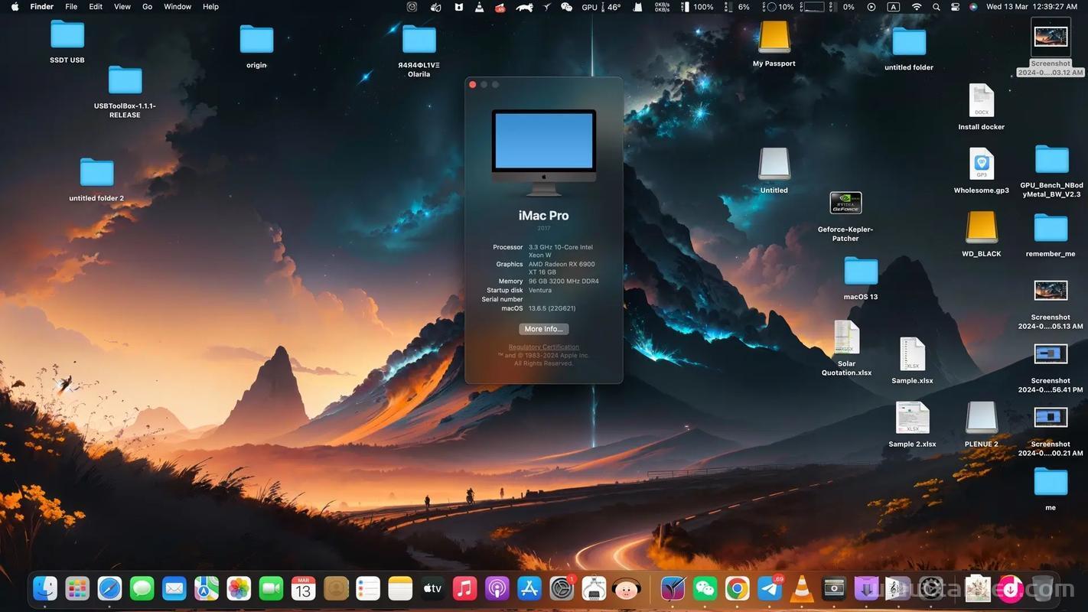Open Google Chrome in the Dock
The width and height of the screenshot is (1088, 612).
pyautogui.click(x=738, y=588)
